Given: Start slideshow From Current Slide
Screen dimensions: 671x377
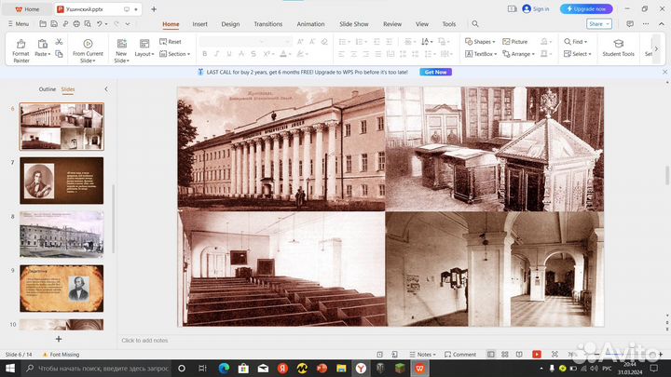Looking at the screenshot, I should [x=88, y=50].
